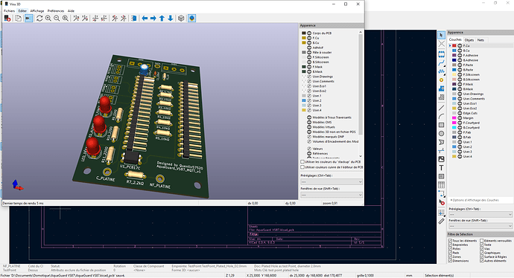This screenshot has height=278, width=514.
Task: Move the 3D view down with arrow
Action: [170, 19]
